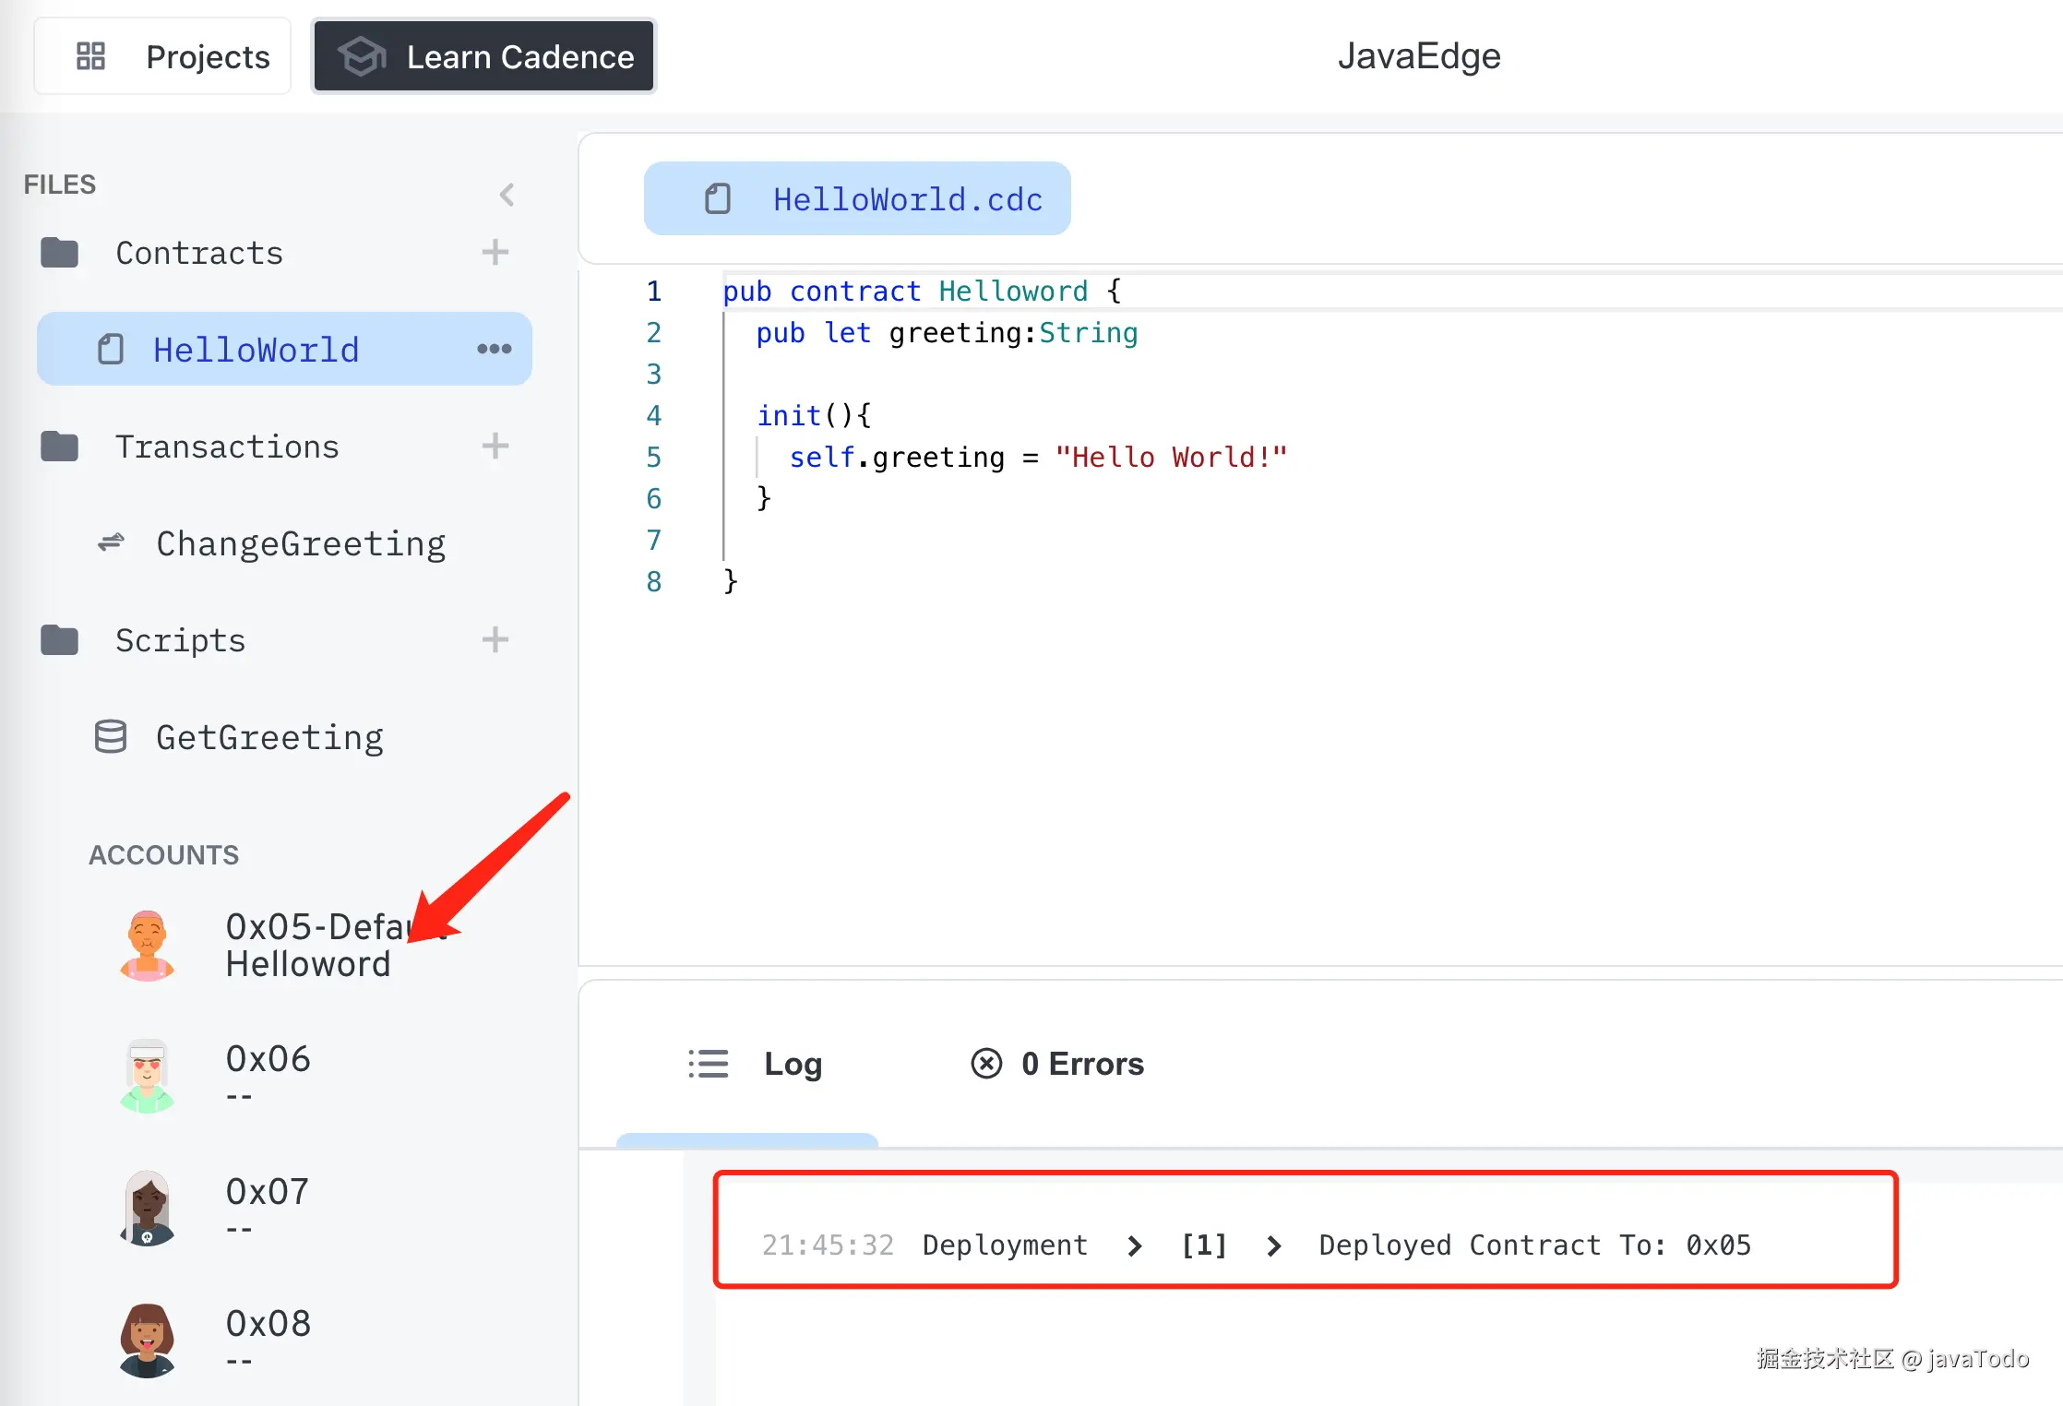
Task: Click the 0x07 account avatar
Action: [x=147, y=1209]
